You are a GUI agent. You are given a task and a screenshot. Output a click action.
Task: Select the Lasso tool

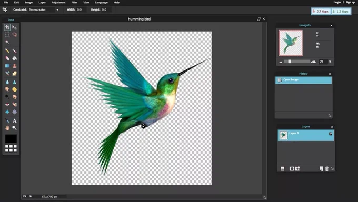[x=14, y=35]
